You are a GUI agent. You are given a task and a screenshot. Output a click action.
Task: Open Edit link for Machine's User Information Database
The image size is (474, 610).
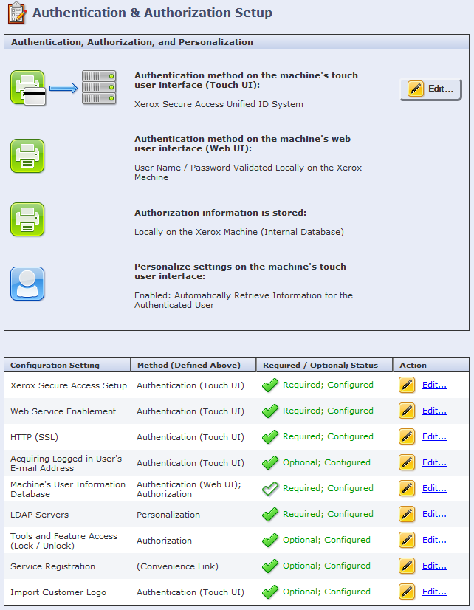coord(434,489)
